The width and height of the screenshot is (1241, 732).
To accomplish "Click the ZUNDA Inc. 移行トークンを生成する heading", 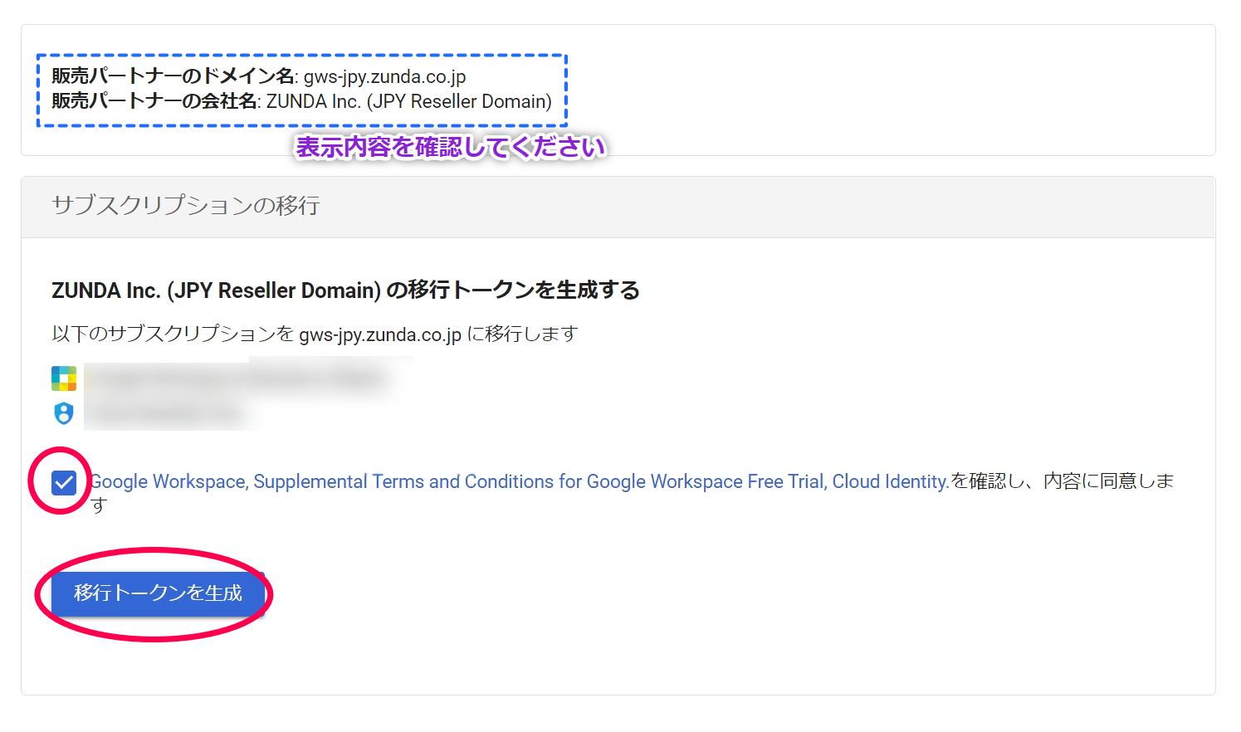I will pos(345,290).
